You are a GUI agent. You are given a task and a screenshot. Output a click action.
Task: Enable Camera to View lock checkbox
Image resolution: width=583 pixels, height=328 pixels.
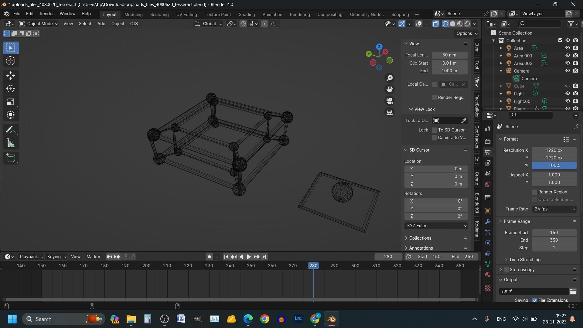(434, 138)
